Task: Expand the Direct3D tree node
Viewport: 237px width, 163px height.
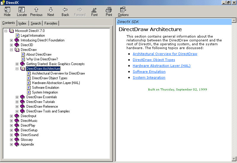Action: (x=12, y=45)
